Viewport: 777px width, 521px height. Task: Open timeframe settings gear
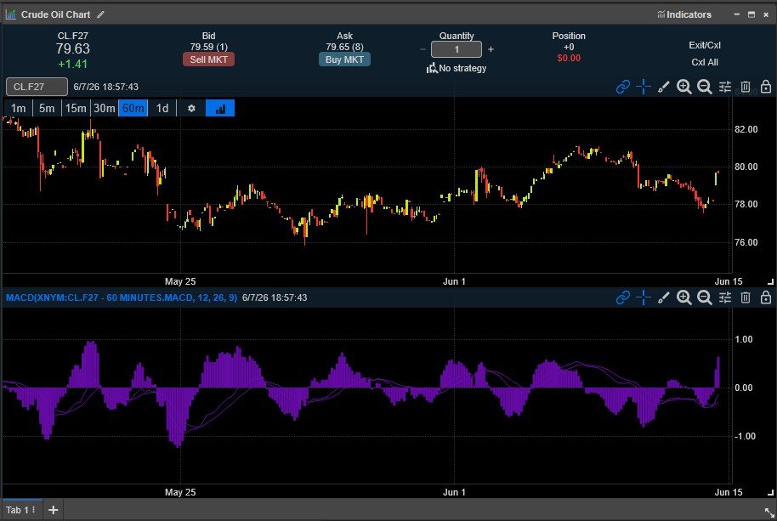click(191, 109)
